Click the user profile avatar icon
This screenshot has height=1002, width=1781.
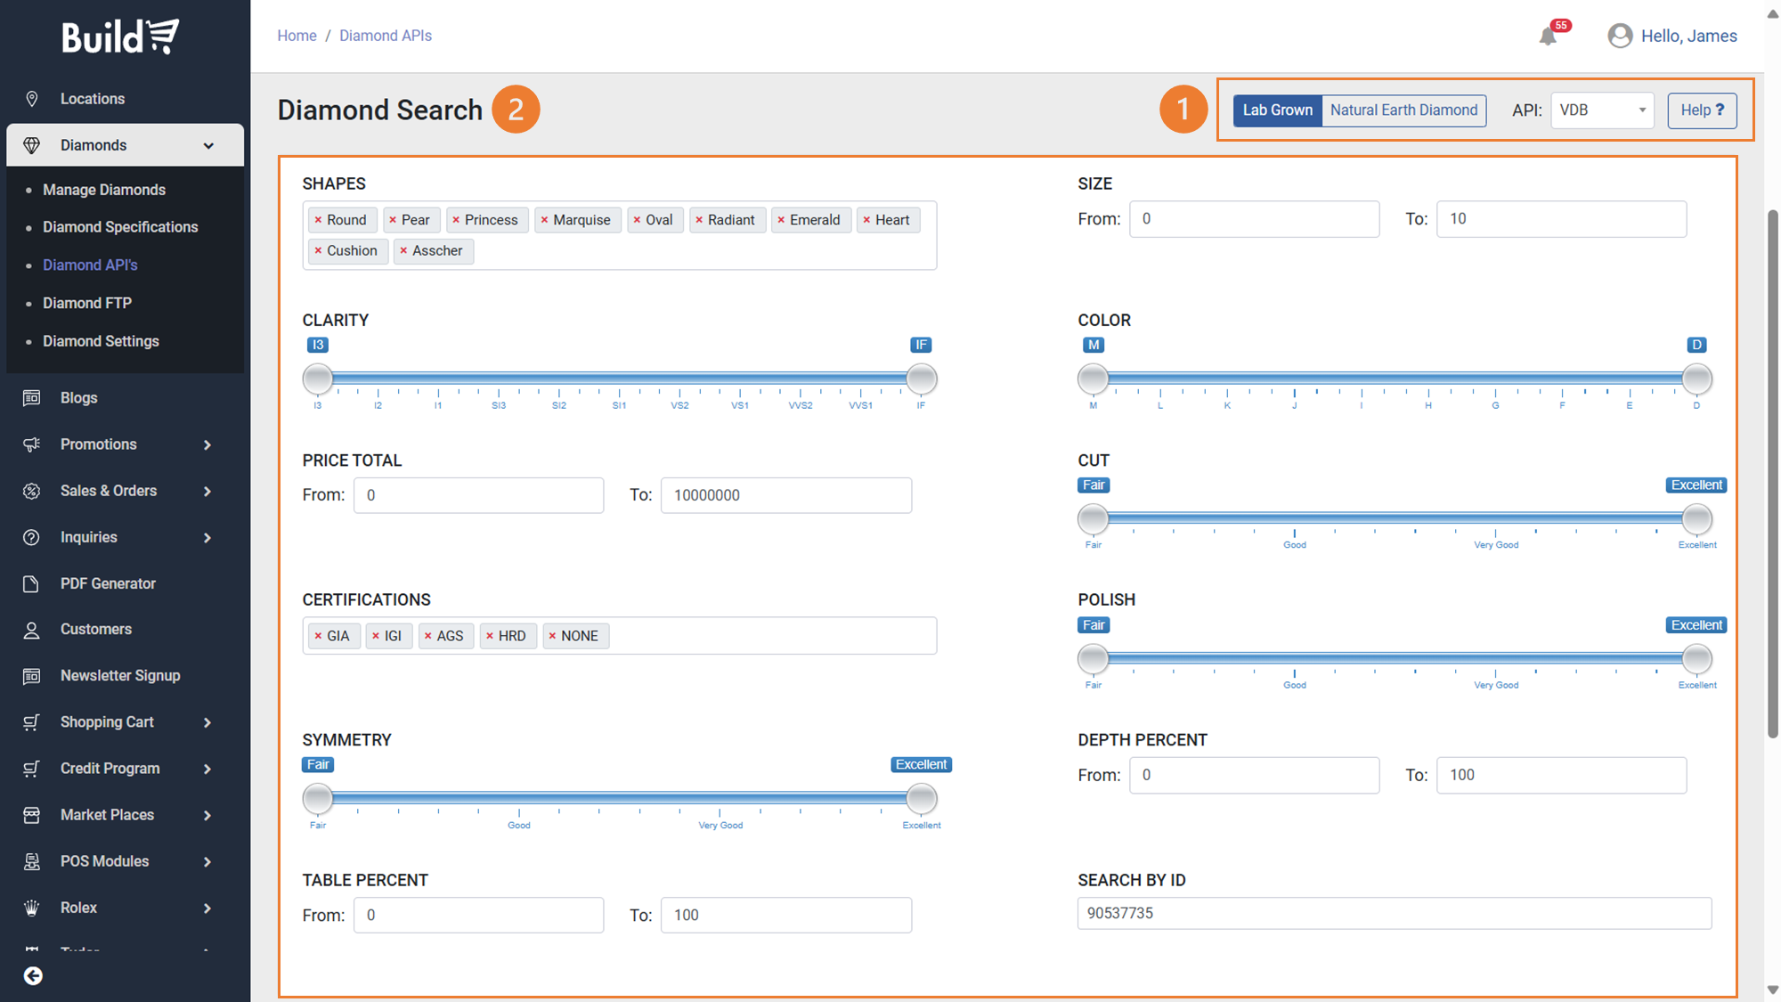(1620, 36)
